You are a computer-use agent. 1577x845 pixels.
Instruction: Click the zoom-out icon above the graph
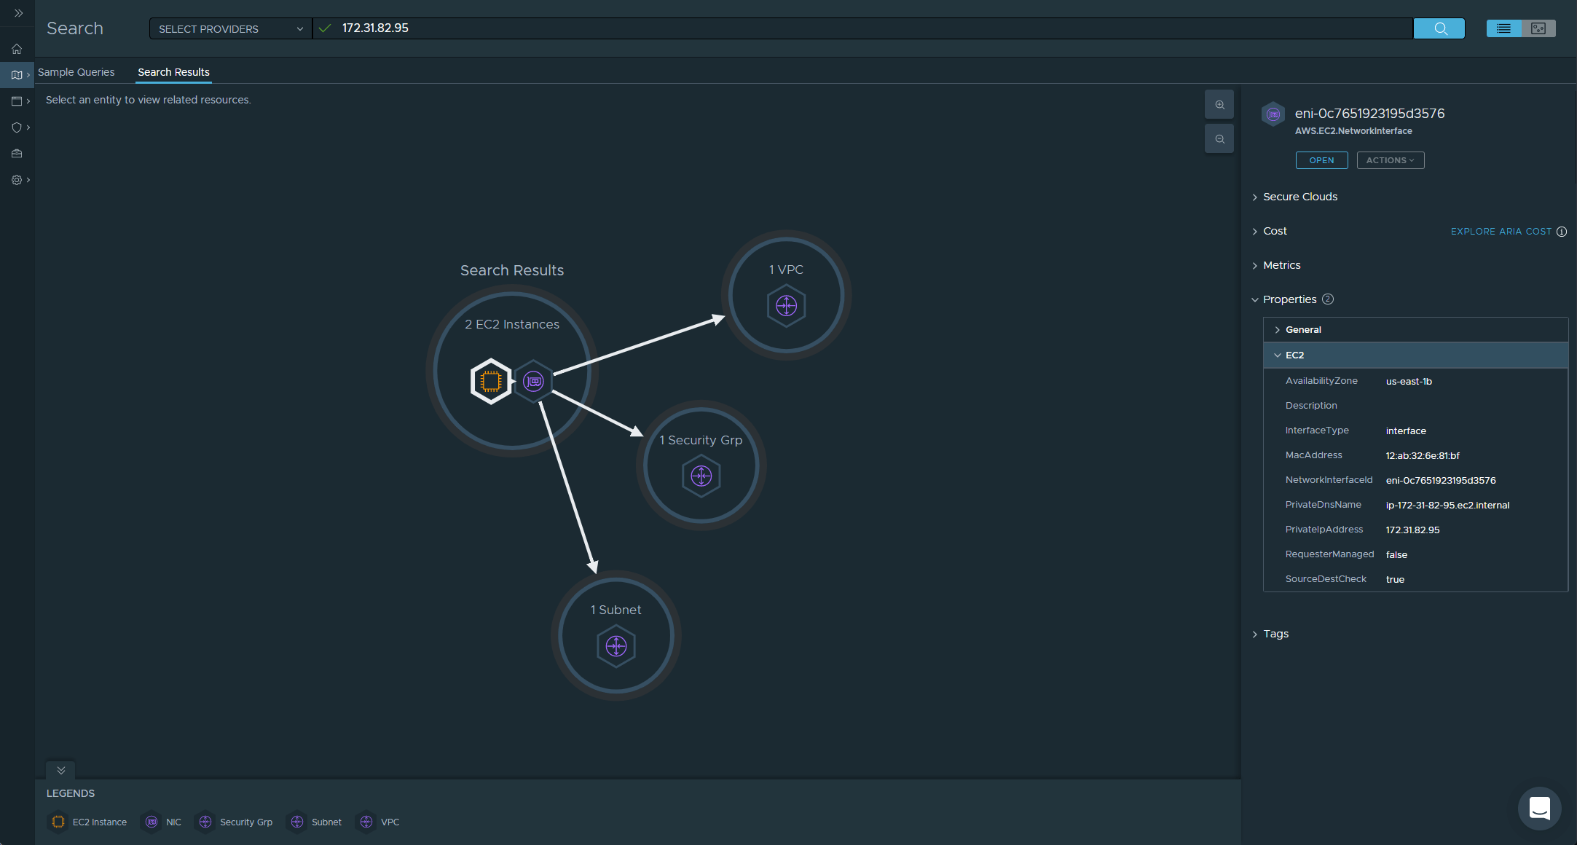coord(1219,138)
